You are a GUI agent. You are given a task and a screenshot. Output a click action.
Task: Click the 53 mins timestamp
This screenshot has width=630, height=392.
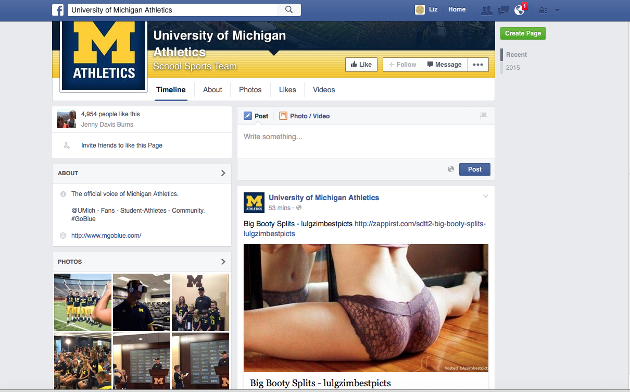[280, 208]
